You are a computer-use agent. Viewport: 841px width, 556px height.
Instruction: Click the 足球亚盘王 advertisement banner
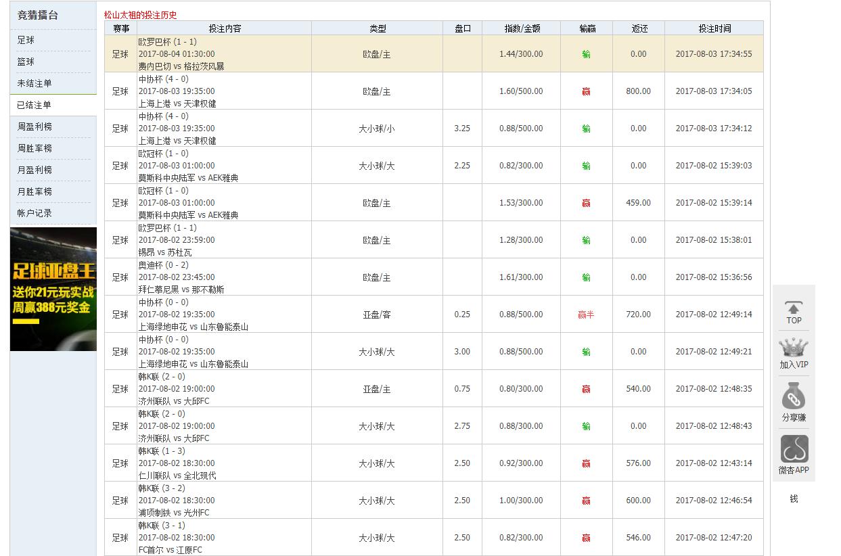pos(53,289)
